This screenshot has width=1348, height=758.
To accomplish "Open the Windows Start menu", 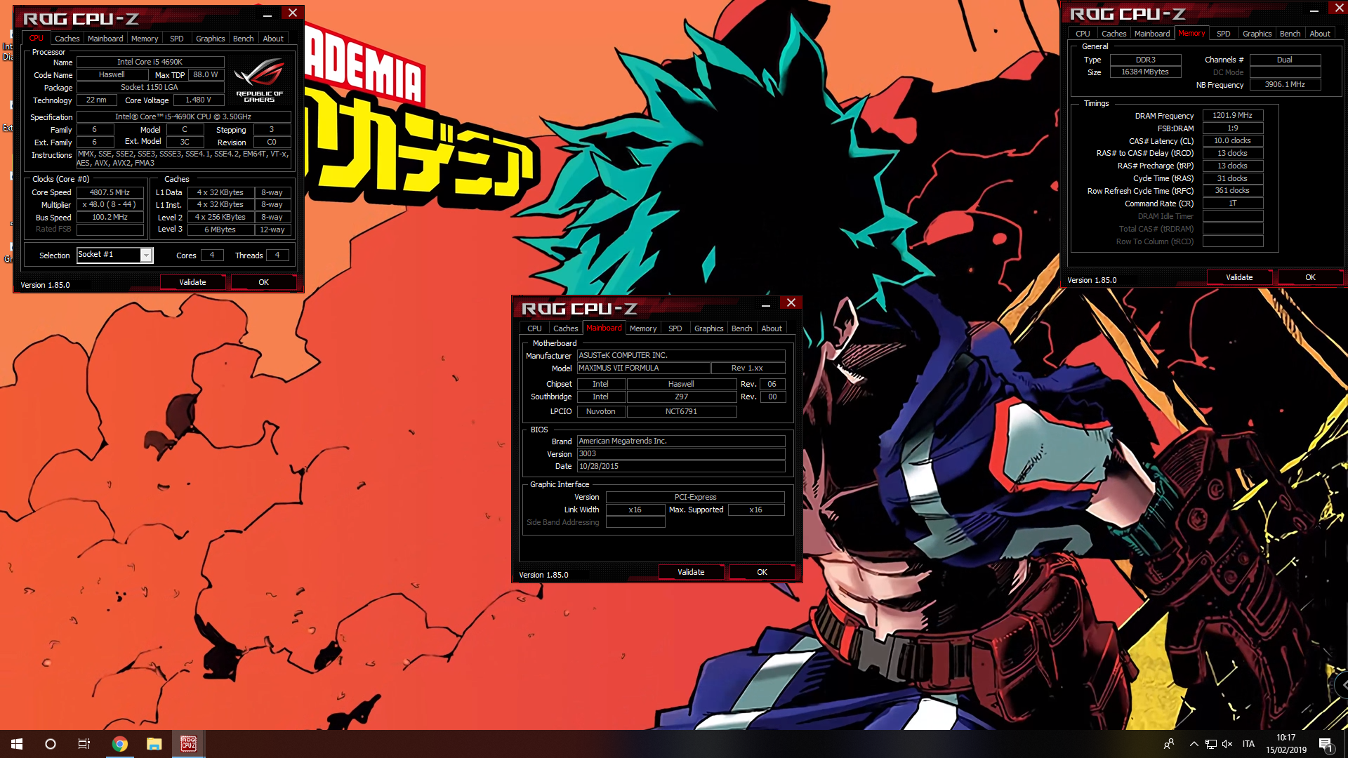I will [17, 744].
